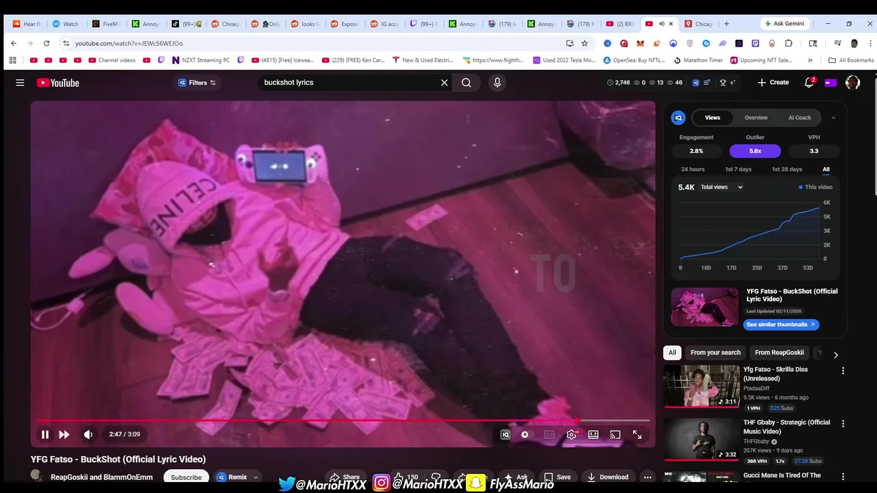Image resolution: width=877 pixels, height=493 pixels.
Task: Select the All time range
Action: [x=826, y=169]
